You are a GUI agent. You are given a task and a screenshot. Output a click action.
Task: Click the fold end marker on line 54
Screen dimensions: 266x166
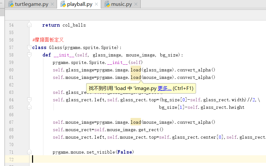(x=29, y=25)
